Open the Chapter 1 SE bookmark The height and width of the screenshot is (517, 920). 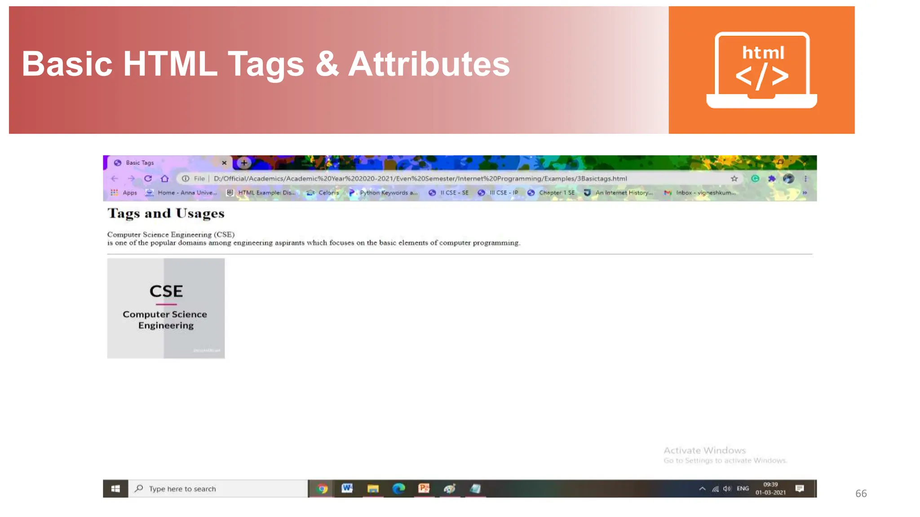click(551, 193)
